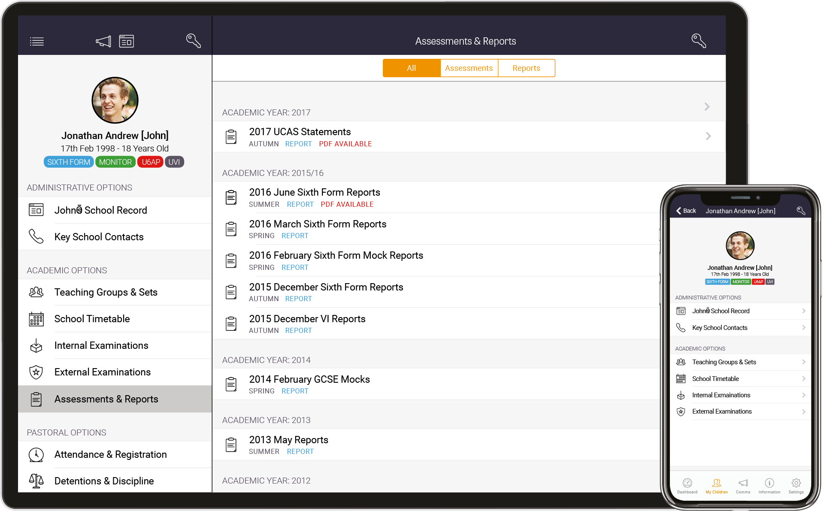Viewport: 824px width, 511px height.
Task: Click key icon beside Assessments & Reports title
Action: pyautogui.click(x=698, y=41)
